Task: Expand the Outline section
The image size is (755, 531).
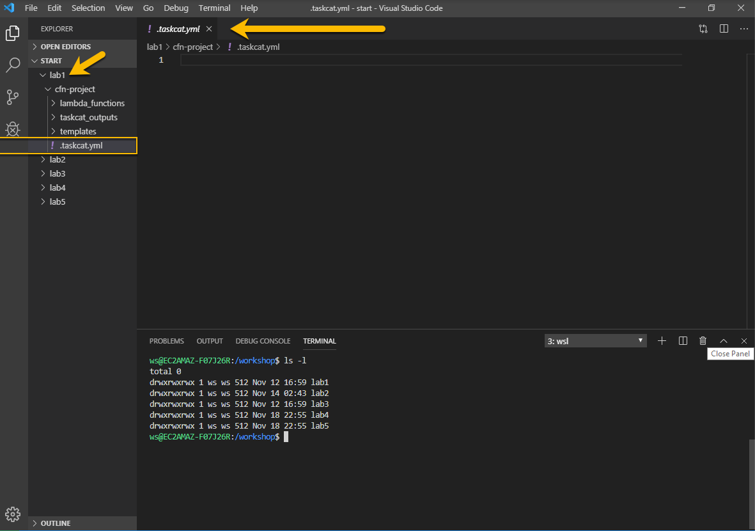Action: pyautogui.click(x=82, y=523)
